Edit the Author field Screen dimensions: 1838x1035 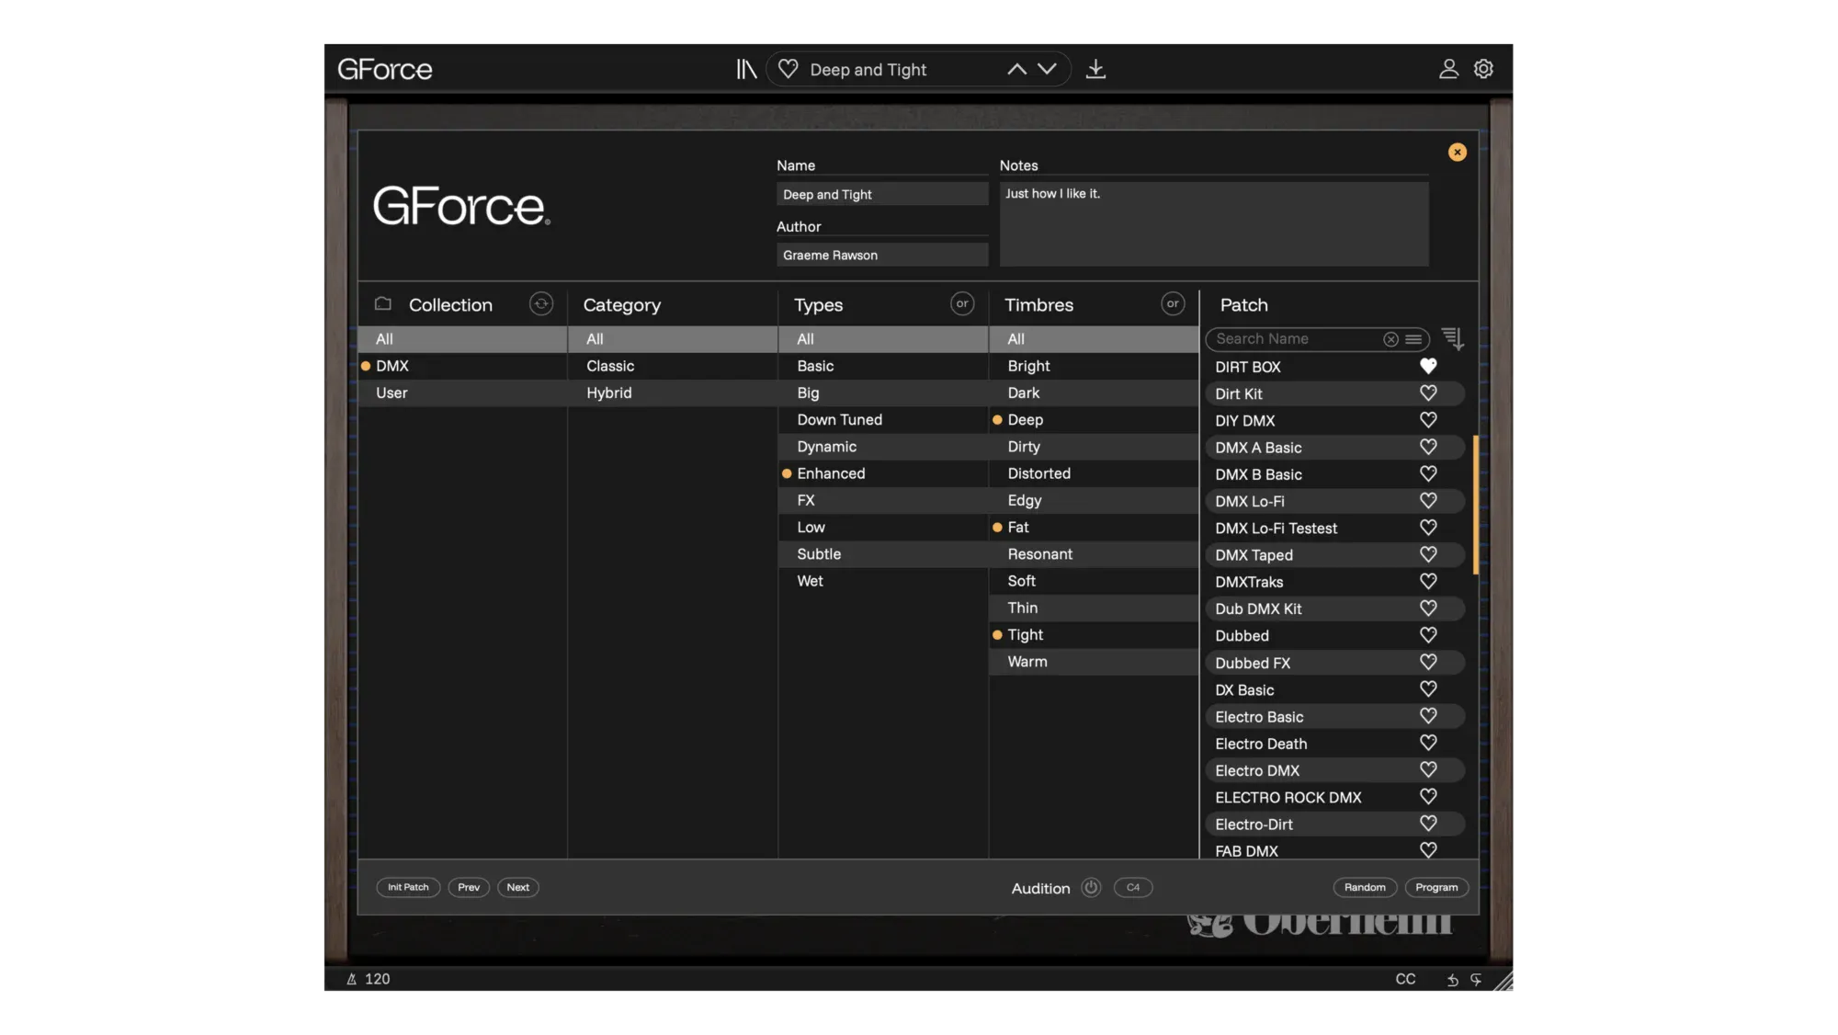coord(882,255)
